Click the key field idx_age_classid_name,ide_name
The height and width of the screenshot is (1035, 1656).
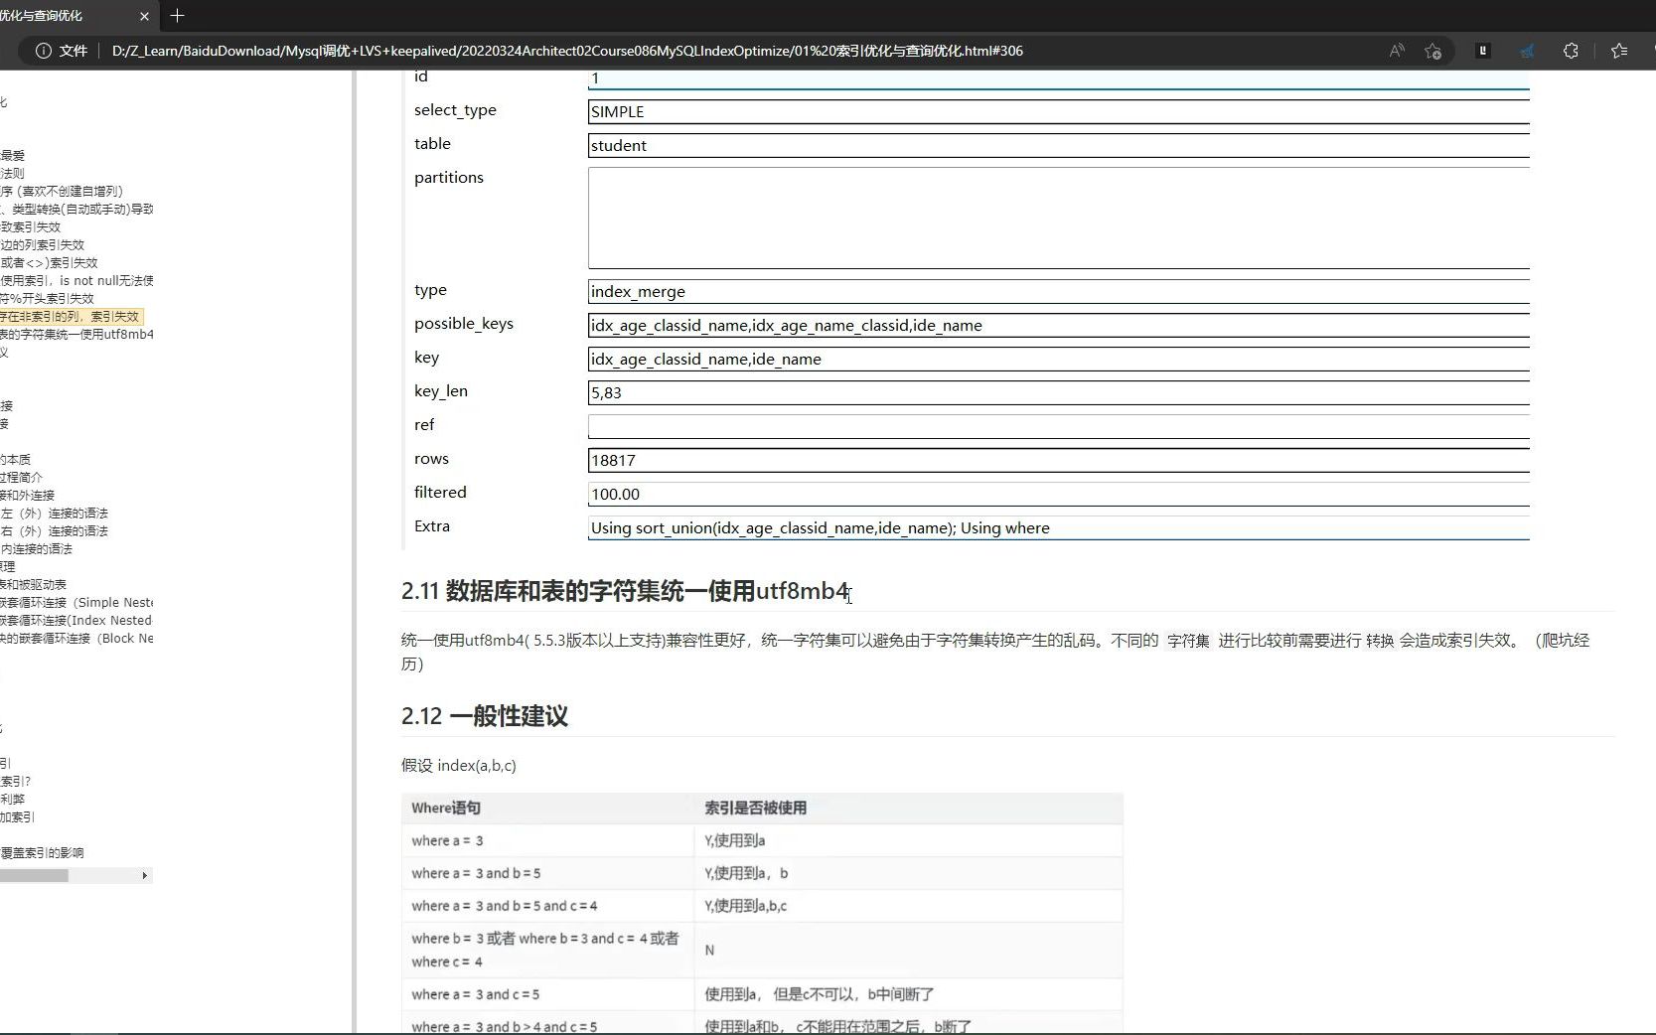[x=1058, y=360]
